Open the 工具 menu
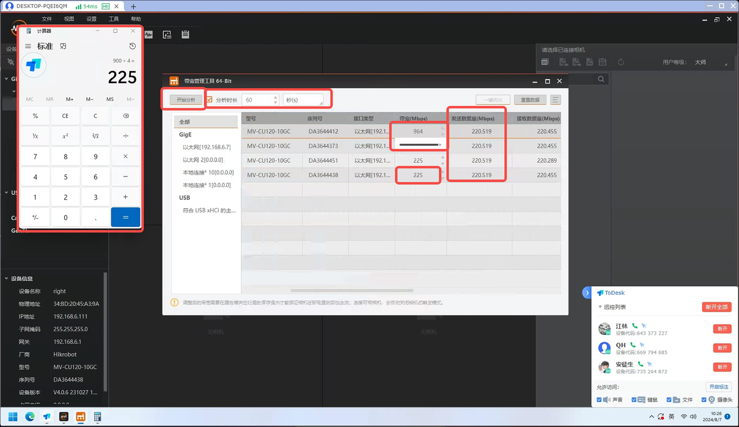The height and width of the screenshot is (427, 739). coord(114,19)
